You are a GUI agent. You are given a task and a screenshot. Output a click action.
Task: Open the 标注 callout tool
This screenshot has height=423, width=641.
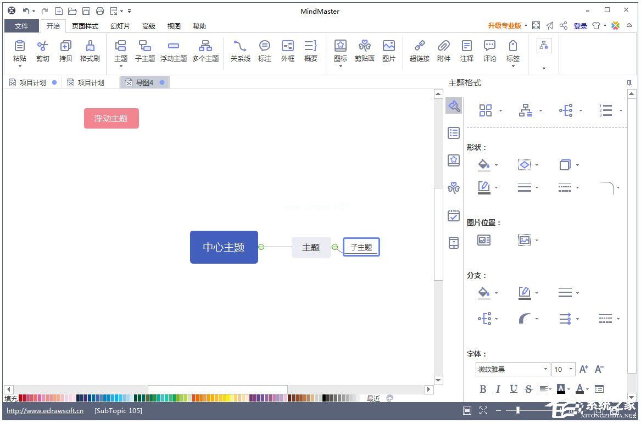pyautogui.click(x=264, y=52)
